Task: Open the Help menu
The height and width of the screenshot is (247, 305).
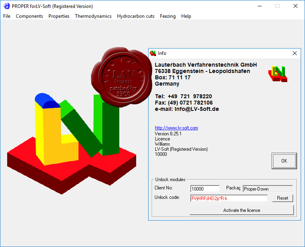Action: pos(186,16)
